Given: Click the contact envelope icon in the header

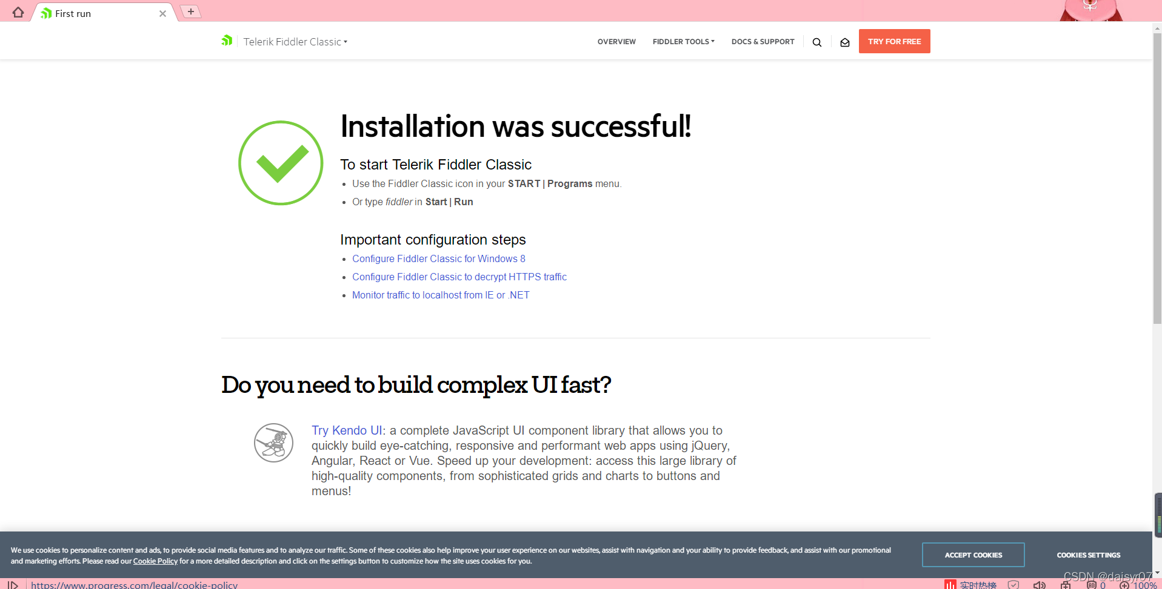Looking at the screenshot, I should click(x=844, y=42).
